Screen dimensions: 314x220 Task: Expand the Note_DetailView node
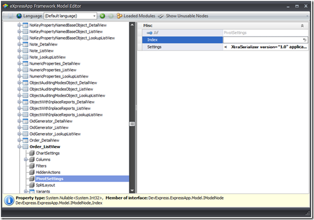[19, 44]
